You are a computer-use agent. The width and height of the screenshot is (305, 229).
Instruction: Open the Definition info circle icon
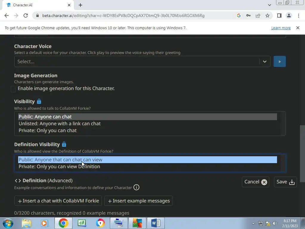[x=136, y=187]
